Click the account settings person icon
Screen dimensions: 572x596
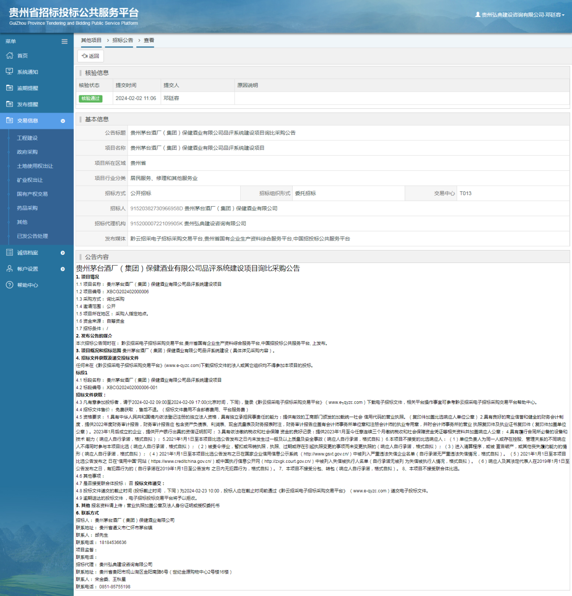[x=10, y=269]
